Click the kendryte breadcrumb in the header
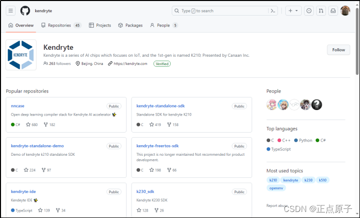 [43, 11]
